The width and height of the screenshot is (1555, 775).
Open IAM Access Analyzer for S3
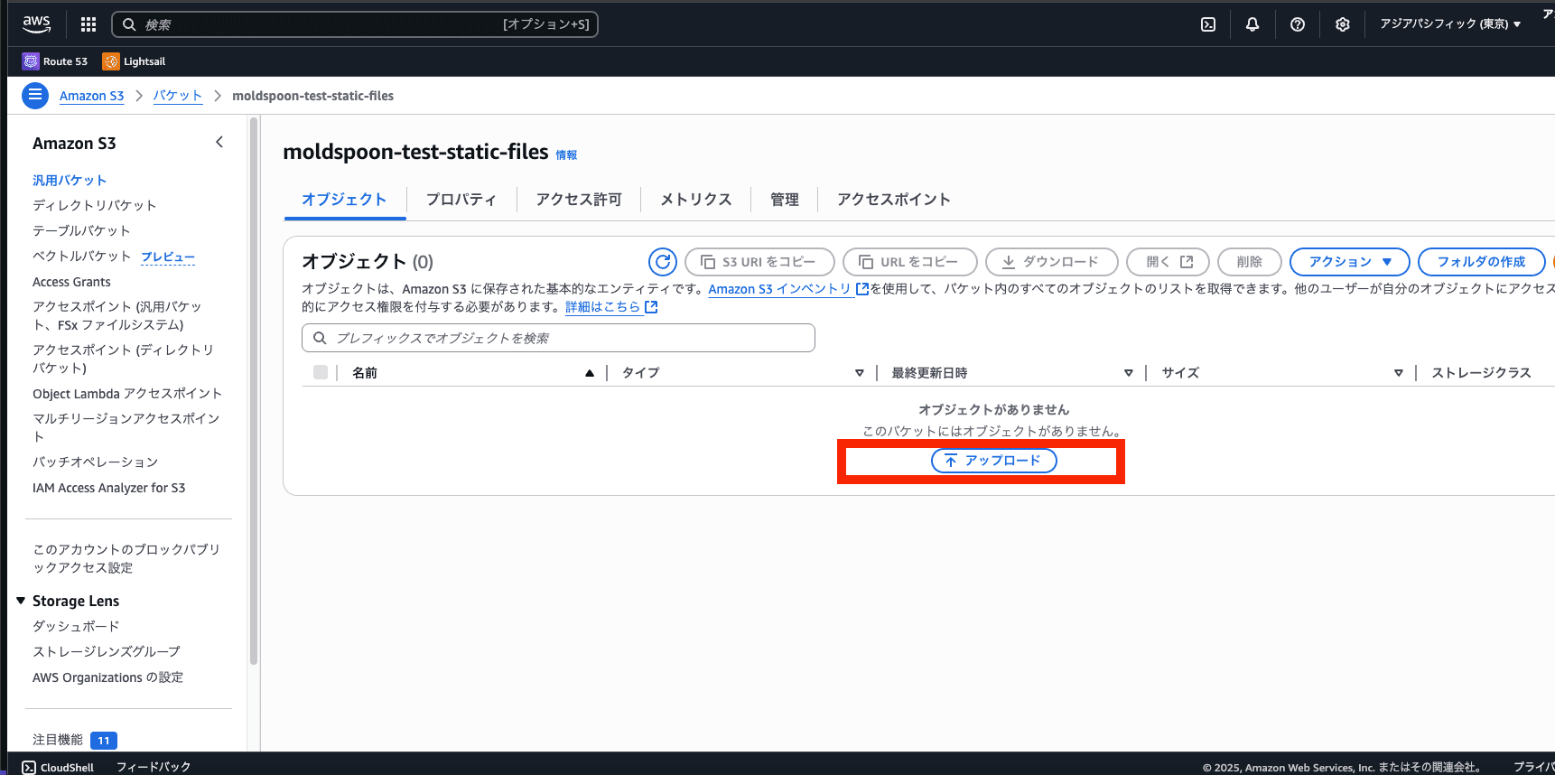[x=108, y=488]
